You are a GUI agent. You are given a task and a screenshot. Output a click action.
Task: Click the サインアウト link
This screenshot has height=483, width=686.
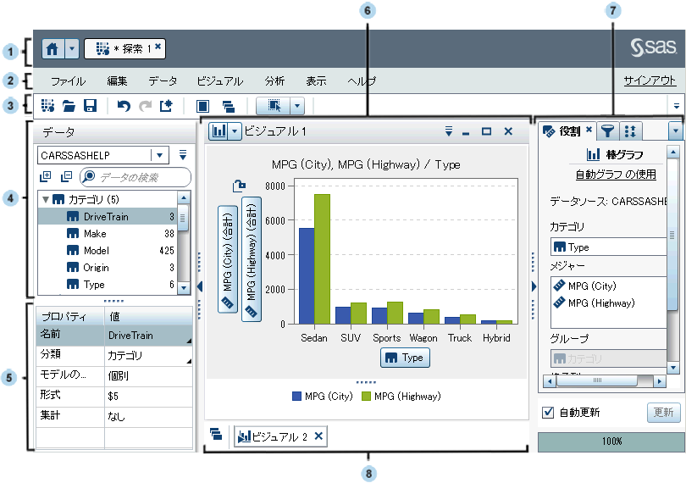[650, 80]
